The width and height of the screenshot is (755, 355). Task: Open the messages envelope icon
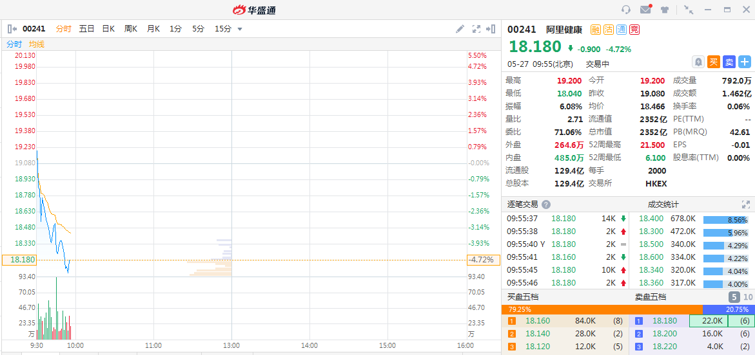coord(645,10)
